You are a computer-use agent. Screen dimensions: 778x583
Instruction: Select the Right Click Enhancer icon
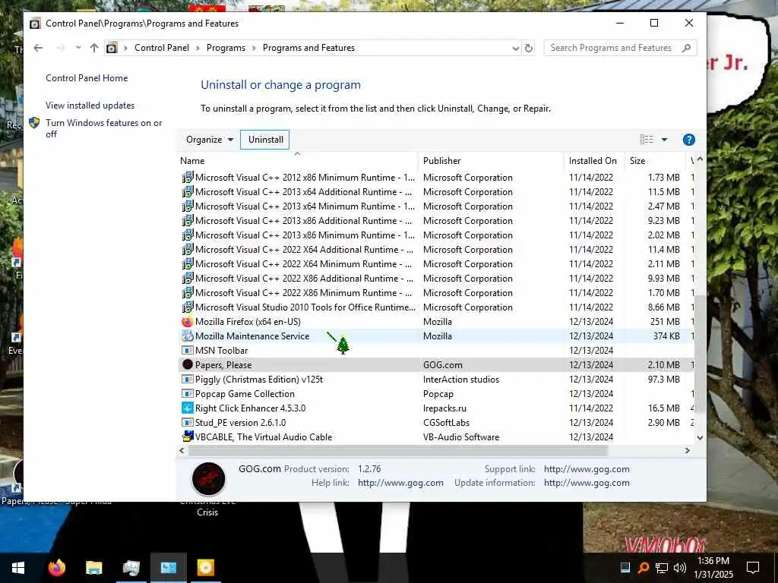187,408
